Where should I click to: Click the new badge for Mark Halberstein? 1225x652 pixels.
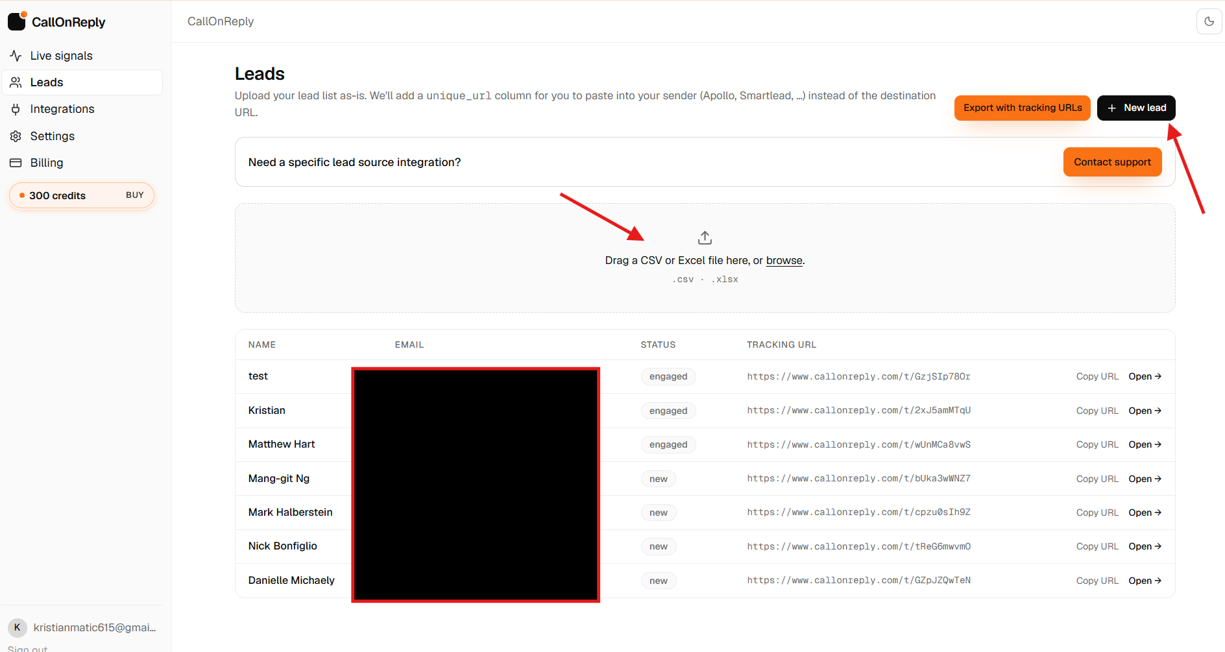[x=659, y=513]
